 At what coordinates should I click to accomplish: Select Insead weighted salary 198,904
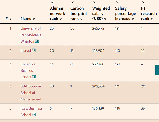click(98, 51)
